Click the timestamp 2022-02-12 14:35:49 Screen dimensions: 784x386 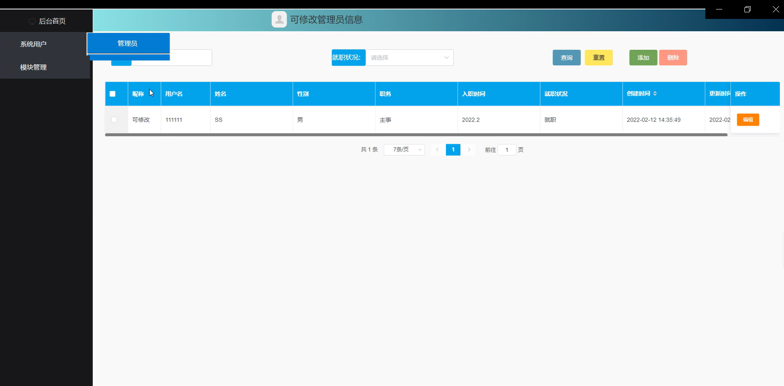tap(653, 120)
